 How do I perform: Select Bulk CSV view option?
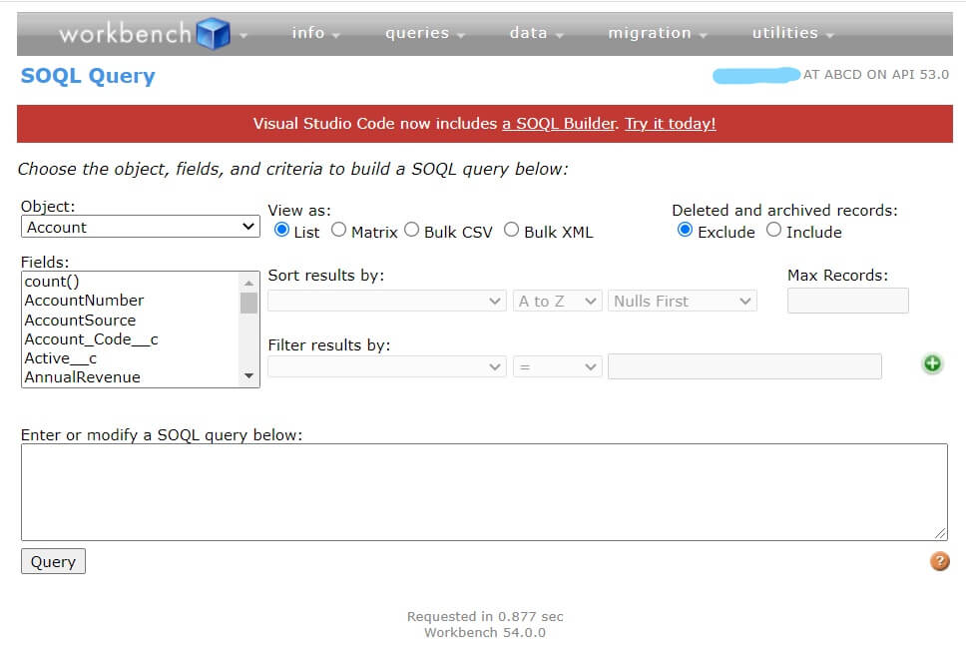click(411, 231)
